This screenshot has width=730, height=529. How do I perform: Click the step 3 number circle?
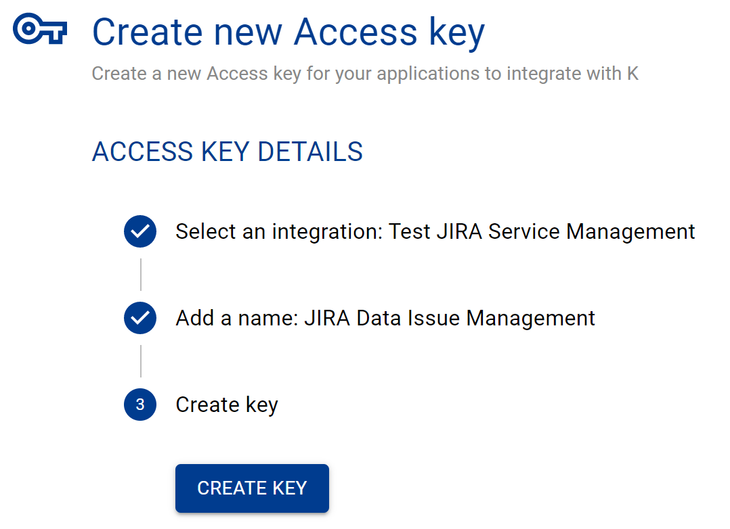pos(140,405)
